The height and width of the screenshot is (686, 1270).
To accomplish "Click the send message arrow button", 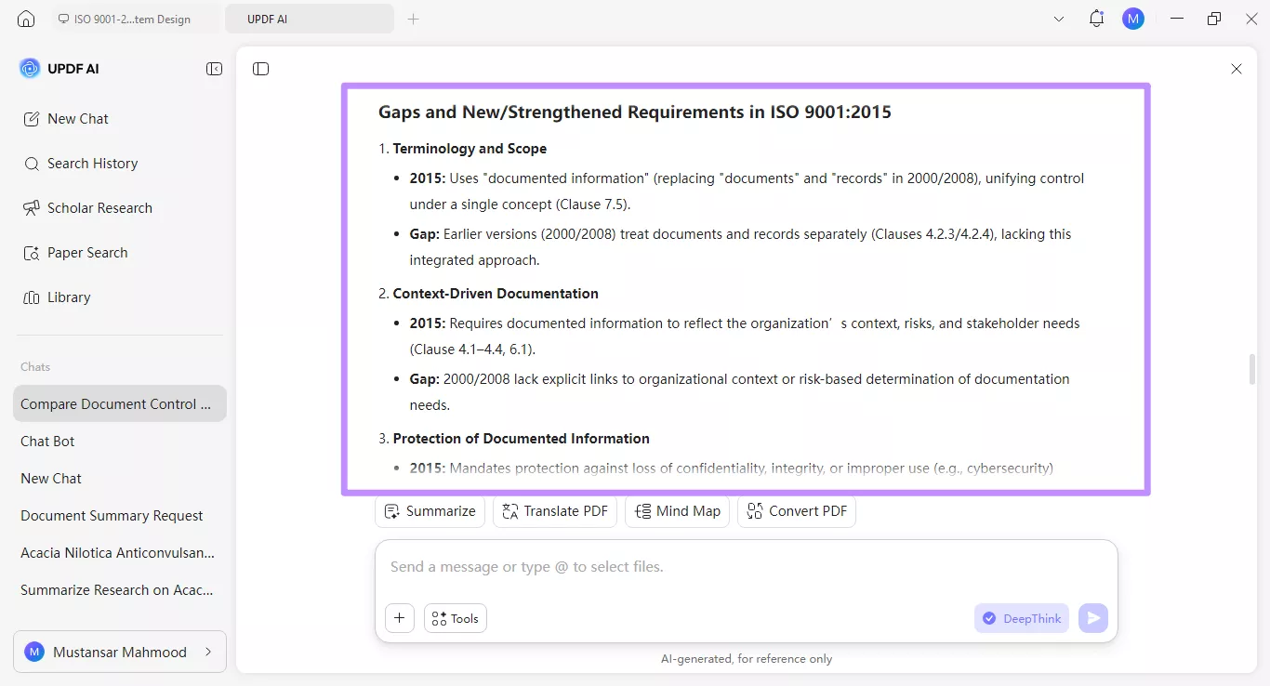I will pos(1093,618).
